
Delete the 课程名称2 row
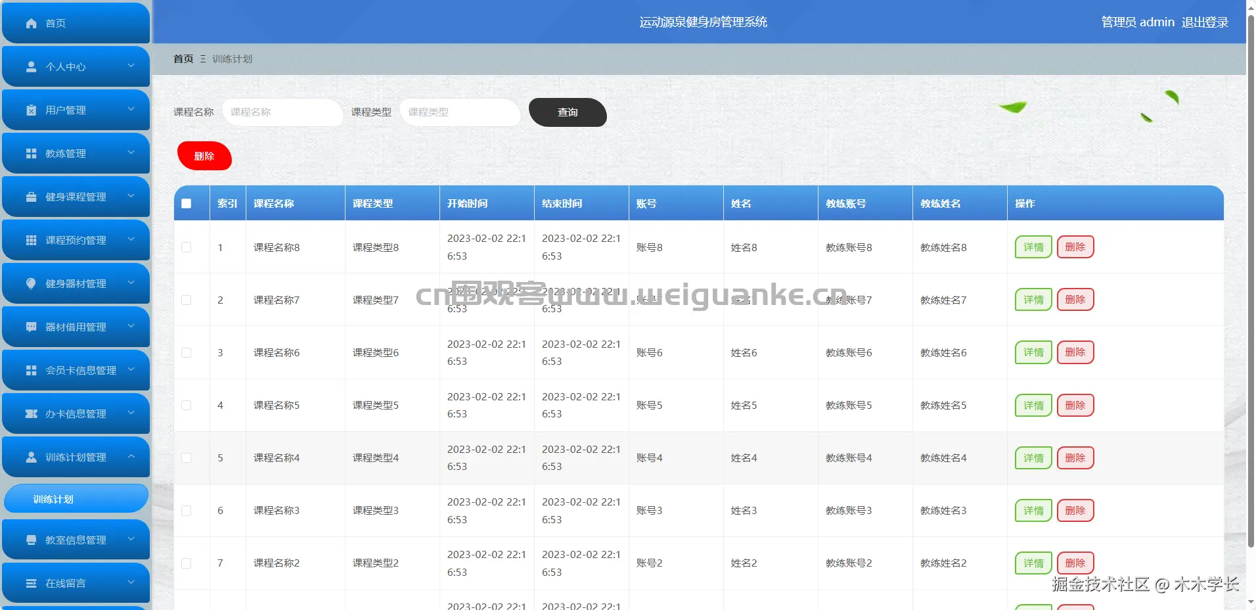[1075, 563]
